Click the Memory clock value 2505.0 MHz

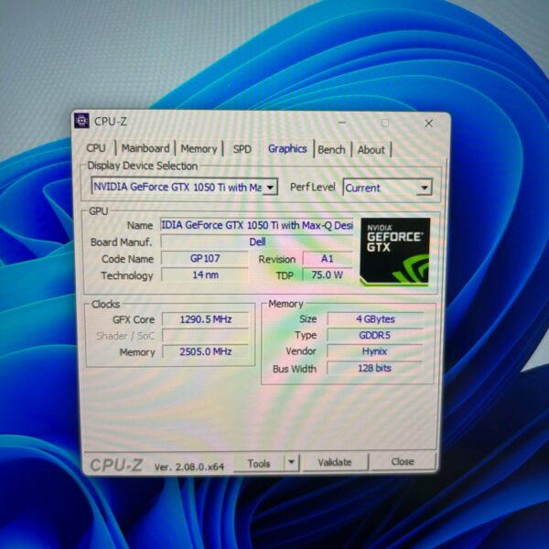pyautogui.click(x=206, y=351)
